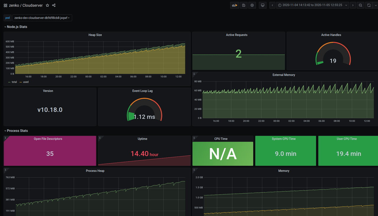Share the dashboard via share icon

[x=54, y=5]
